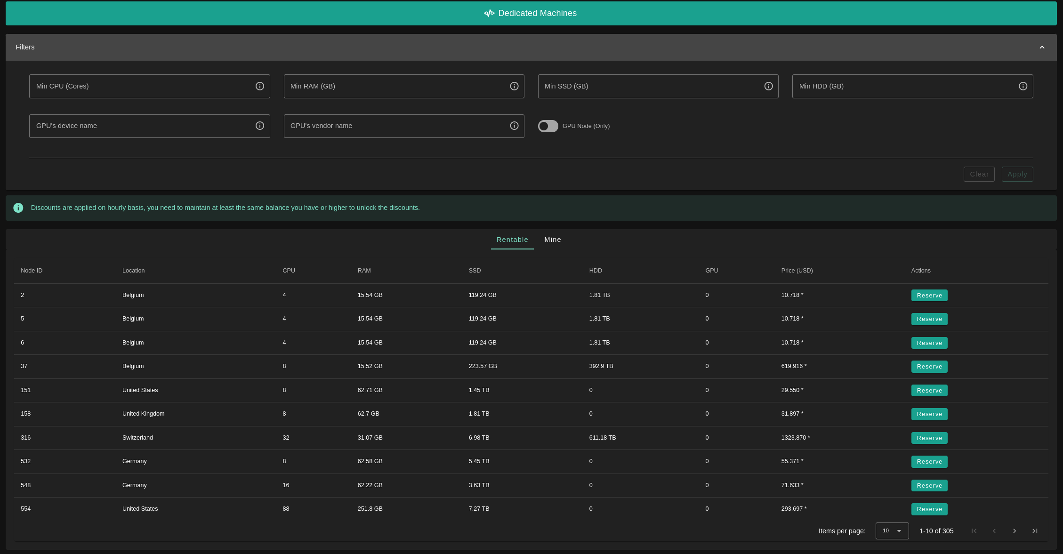Click info icon in GPU's device name field

pyautogui.click(x=259, y=126)
